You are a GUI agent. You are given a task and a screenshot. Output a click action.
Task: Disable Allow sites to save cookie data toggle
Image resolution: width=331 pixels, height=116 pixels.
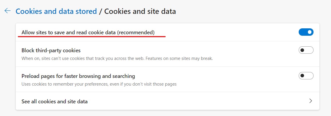click(306, 32)
